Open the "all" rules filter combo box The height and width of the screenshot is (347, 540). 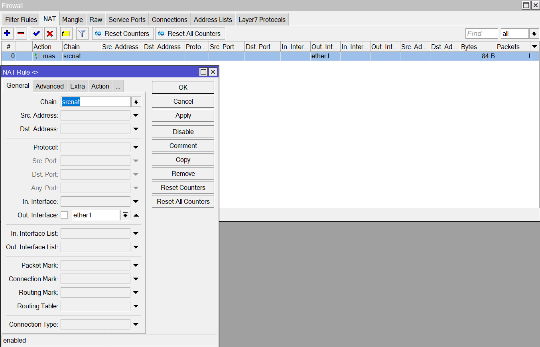click(x=514, y=34)
